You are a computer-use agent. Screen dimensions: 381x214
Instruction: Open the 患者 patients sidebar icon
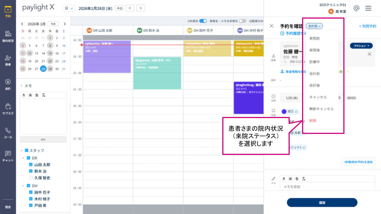(x=8, y=60)
